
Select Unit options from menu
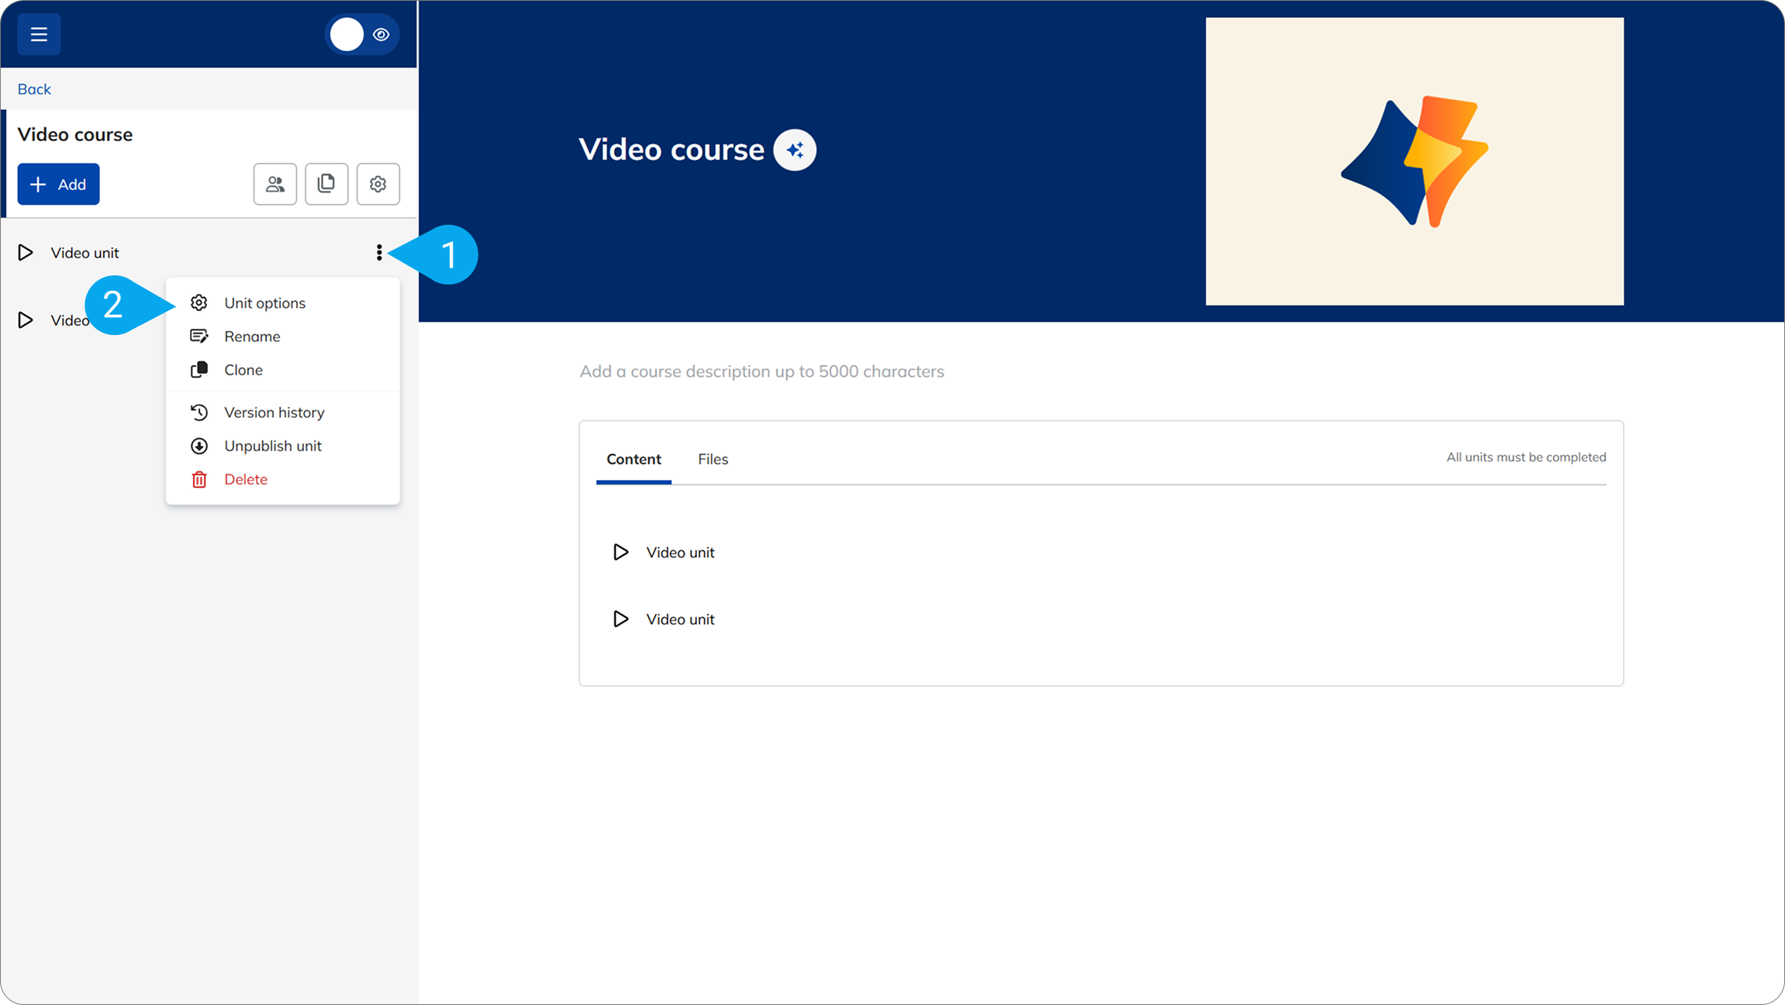(x=264, y=303)
